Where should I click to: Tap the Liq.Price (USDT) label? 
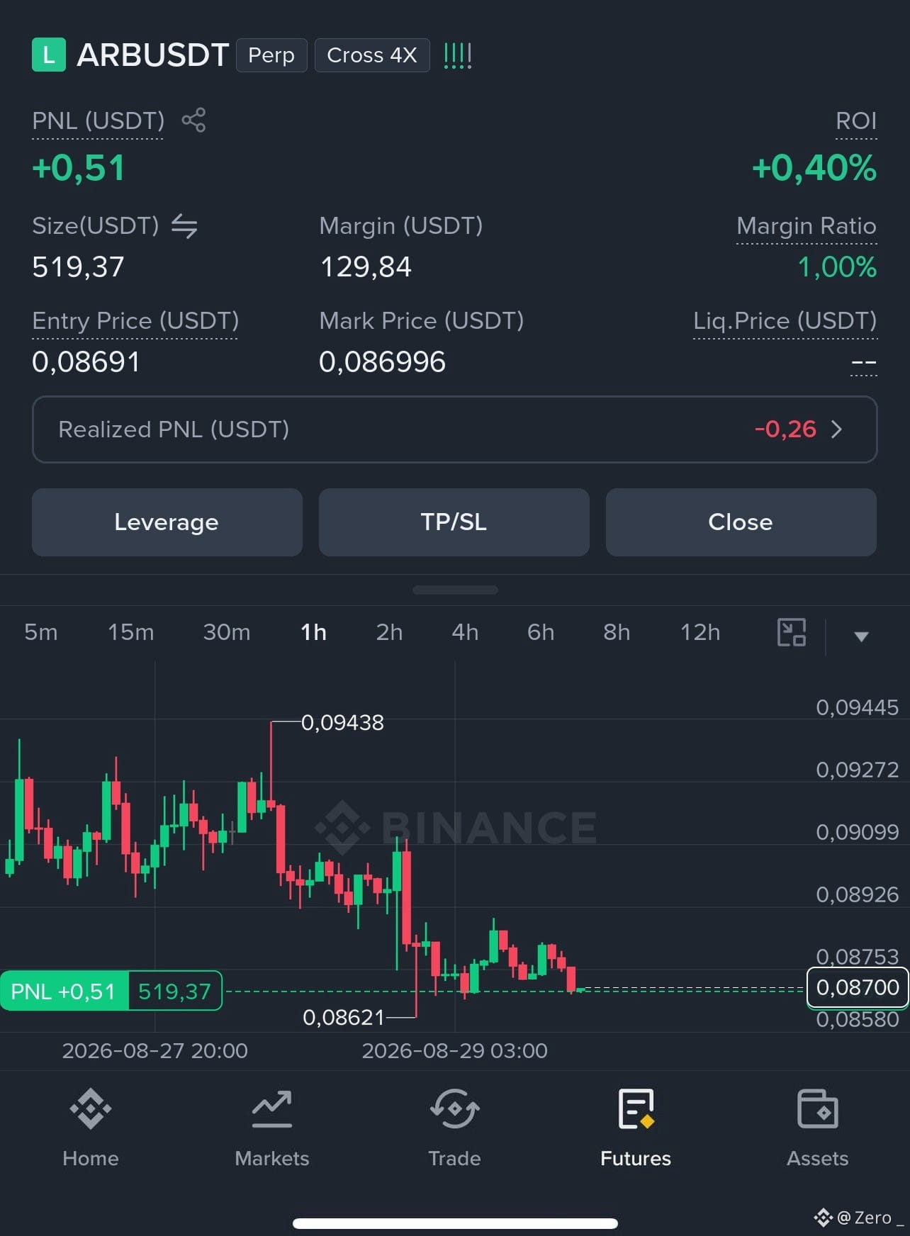coord(785,321)
